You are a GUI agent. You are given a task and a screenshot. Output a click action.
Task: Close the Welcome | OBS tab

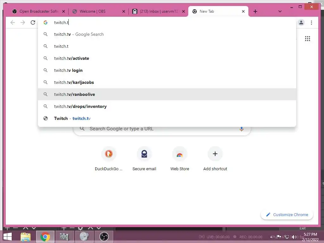coord(124,11)
